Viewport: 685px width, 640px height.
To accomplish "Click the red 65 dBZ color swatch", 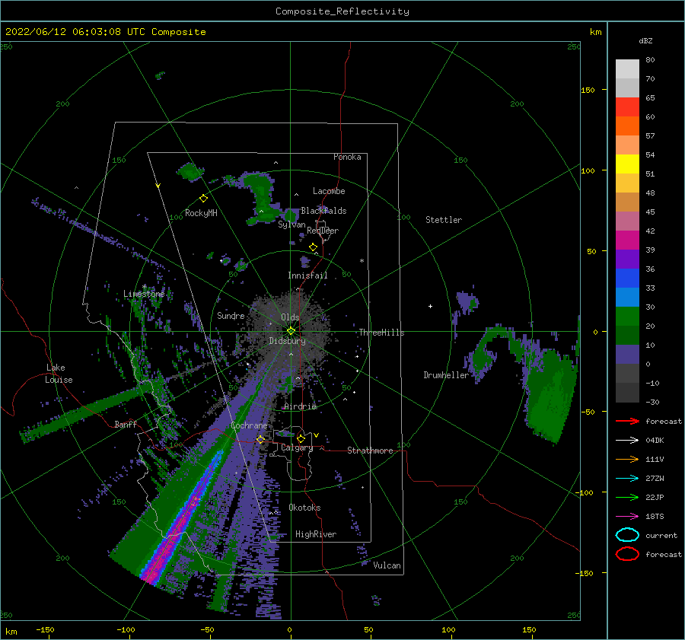I will point(627,107).
